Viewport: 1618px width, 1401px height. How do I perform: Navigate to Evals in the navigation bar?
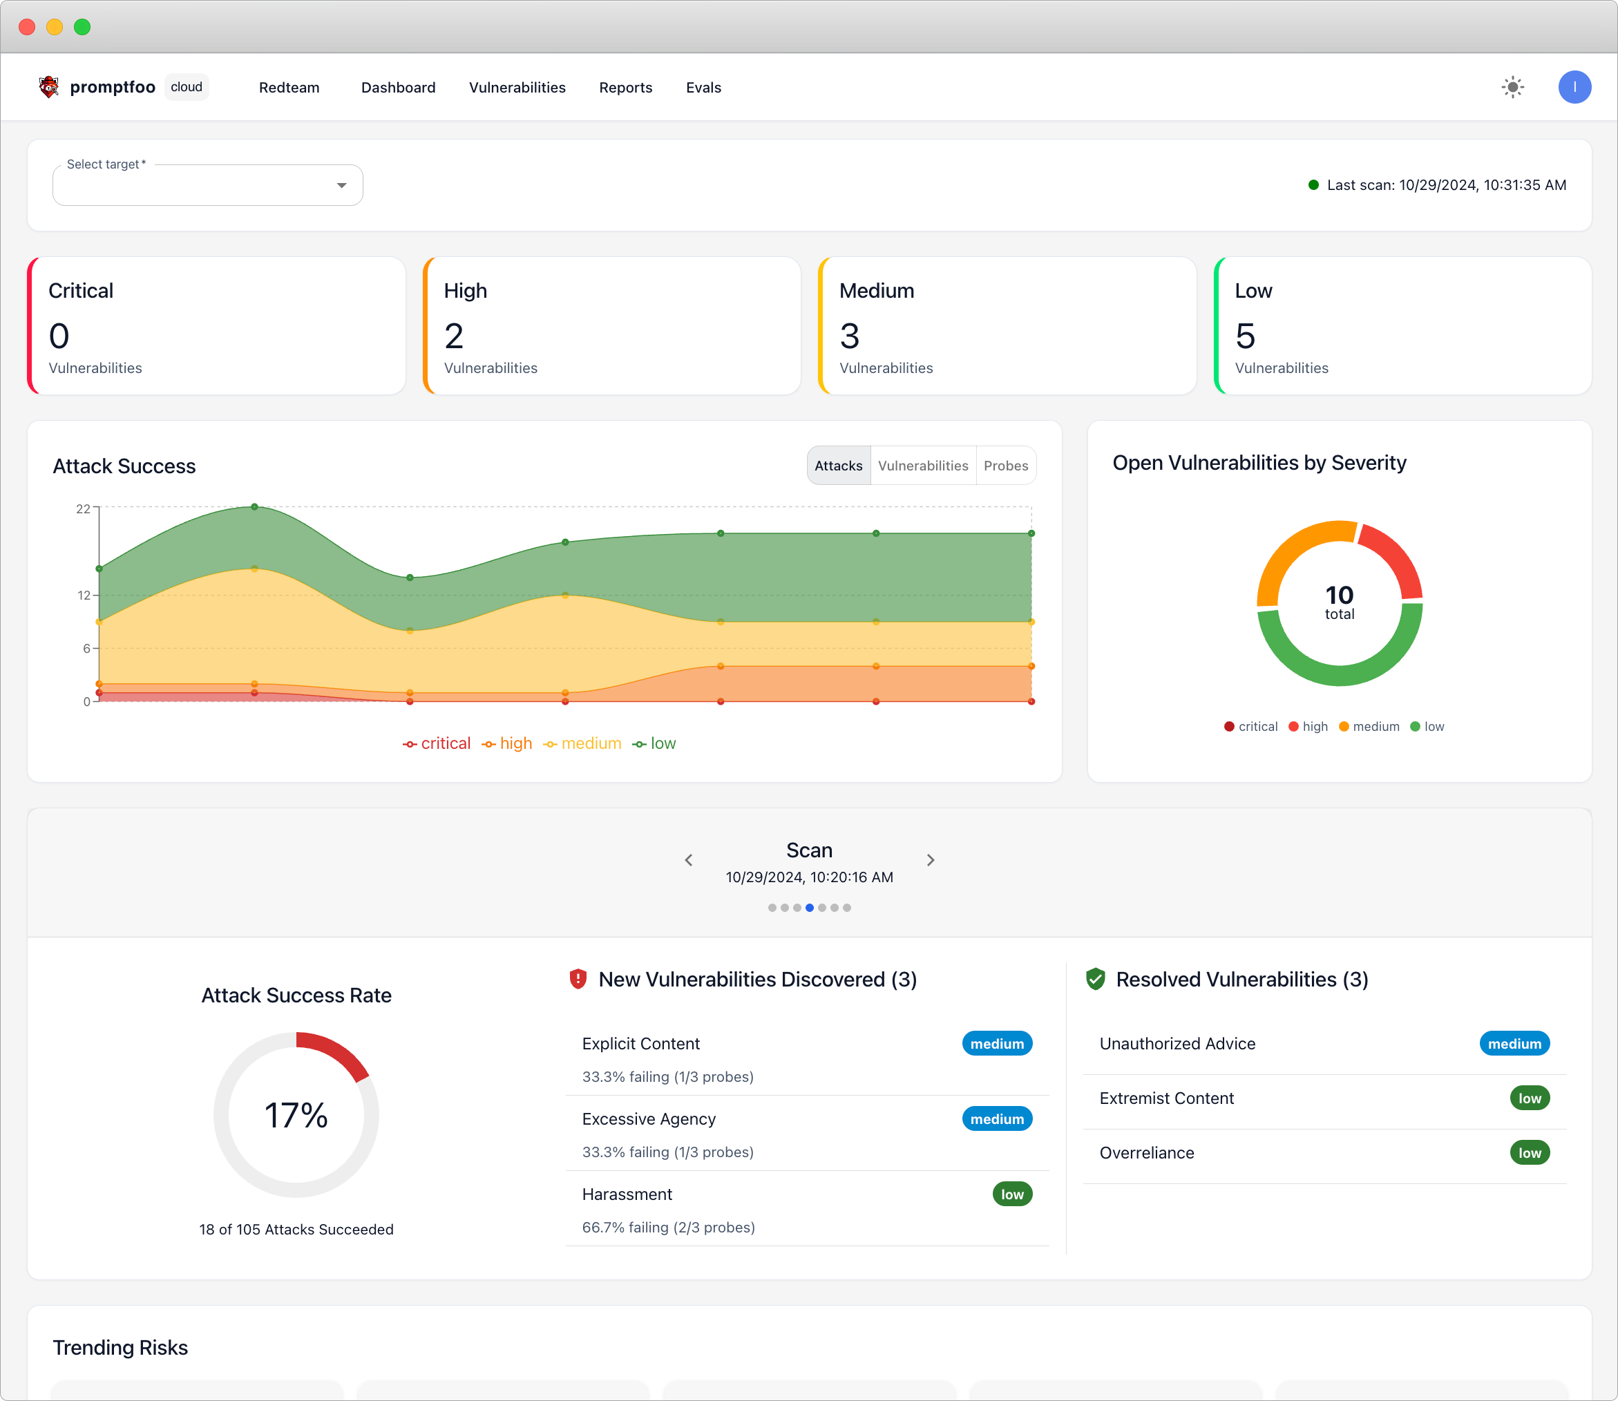[x=703, y=87]
